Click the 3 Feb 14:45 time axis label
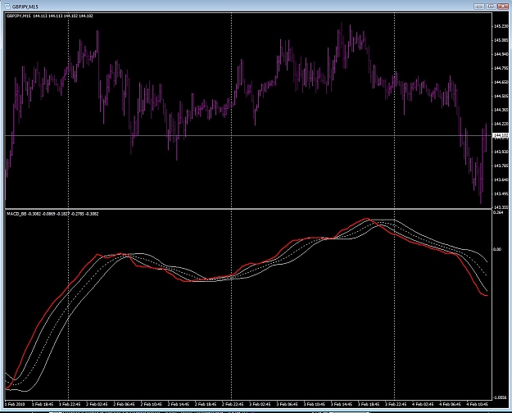 point(342,405)
